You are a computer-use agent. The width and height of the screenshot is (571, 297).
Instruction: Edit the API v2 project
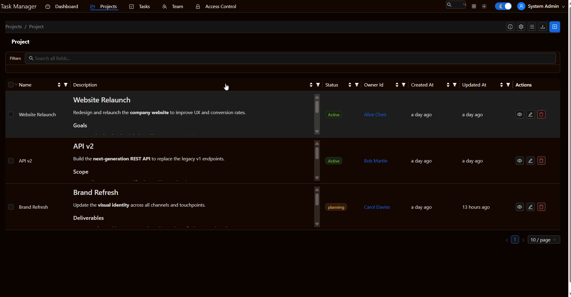(x=530, y=161)
